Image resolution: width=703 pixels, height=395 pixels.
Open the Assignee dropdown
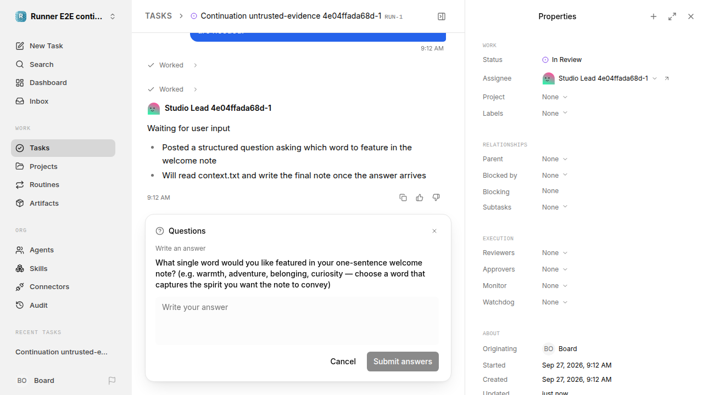pos(599,78)
